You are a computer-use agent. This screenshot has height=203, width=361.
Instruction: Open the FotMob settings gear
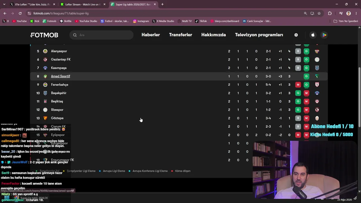point(296,35)
